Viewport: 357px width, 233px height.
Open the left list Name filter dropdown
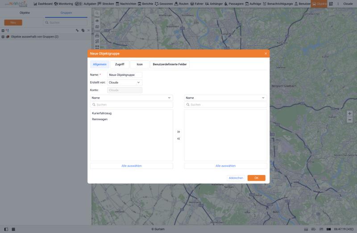pyautogui.click(x=131, y=98)
